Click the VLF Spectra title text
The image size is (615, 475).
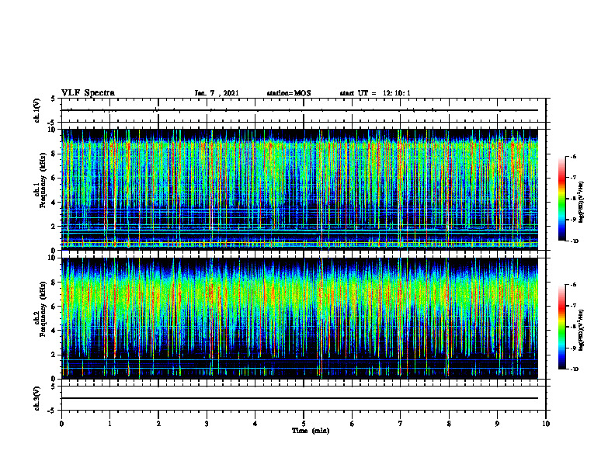coord(88,93)
